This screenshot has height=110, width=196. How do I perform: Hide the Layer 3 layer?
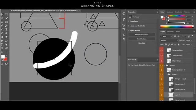[x=161, y=95]
